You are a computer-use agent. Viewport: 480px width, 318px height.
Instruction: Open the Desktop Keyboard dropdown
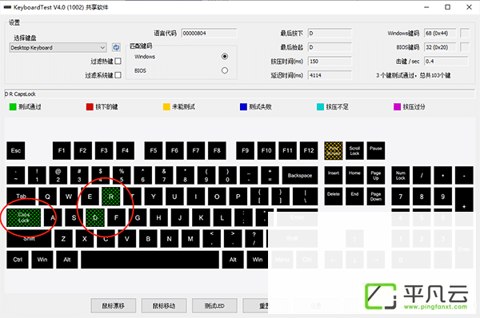(58, 48)
